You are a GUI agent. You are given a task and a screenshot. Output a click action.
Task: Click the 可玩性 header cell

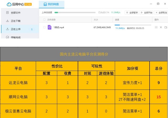tap(97, 66)
